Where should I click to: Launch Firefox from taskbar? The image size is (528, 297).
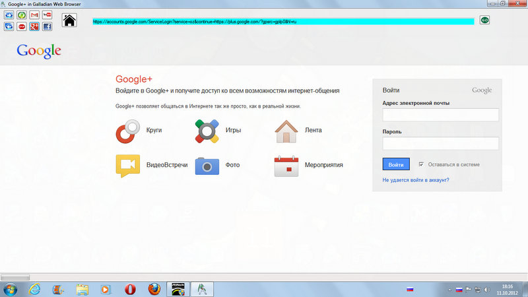154,289
